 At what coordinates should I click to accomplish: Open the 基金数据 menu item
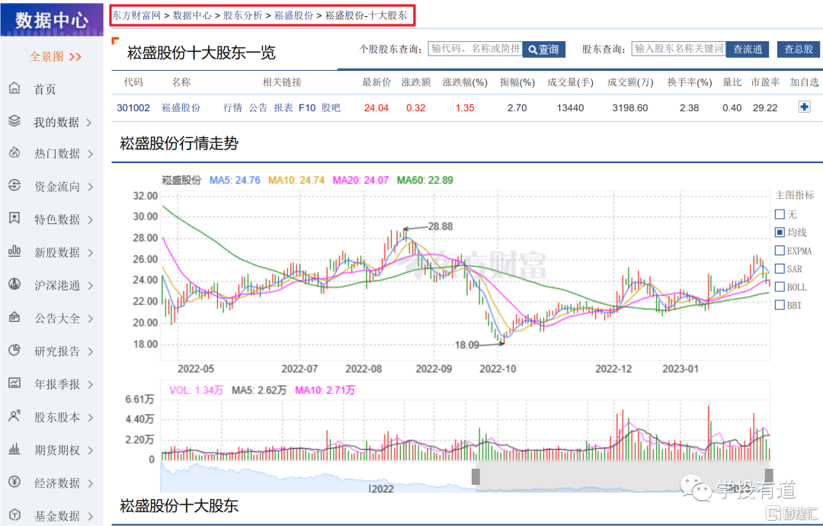click(56, 516)
